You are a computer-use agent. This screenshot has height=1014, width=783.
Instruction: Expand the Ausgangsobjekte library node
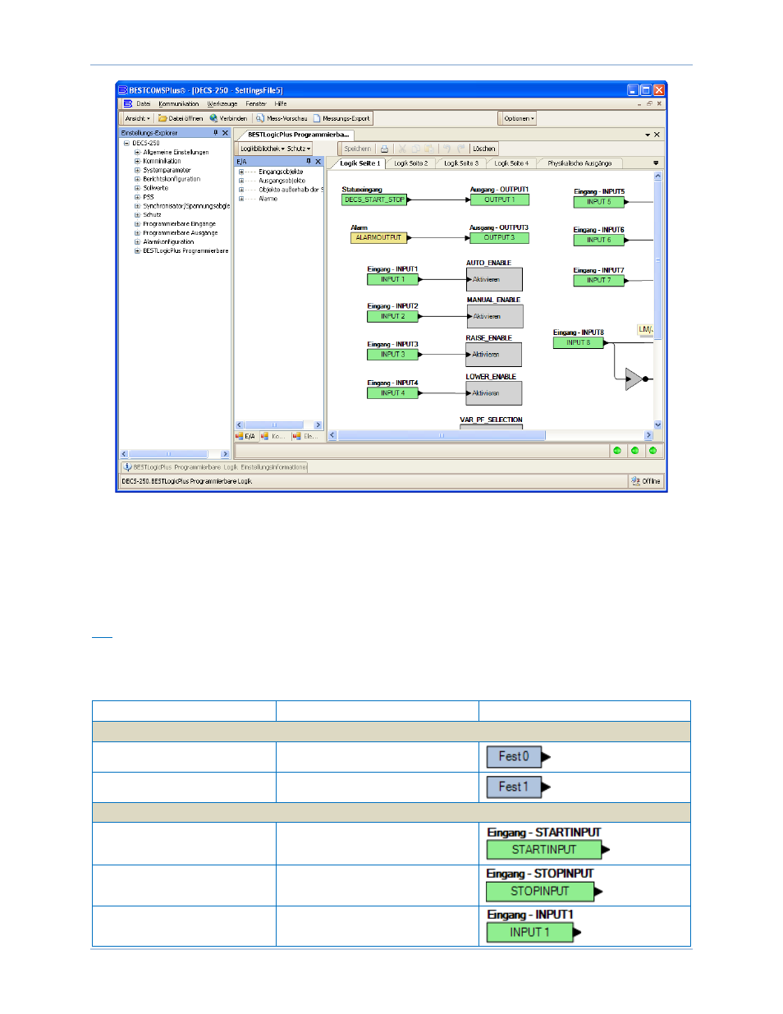(x=241, y=181)
